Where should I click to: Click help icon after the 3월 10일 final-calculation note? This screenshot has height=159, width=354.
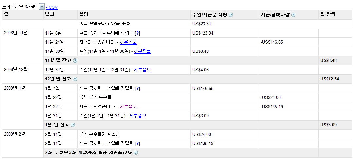pos(136,152)
